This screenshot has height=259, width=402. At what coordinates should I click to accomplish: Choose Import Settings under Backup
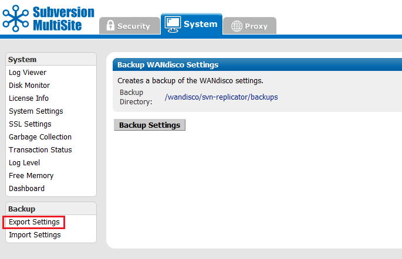[35, 235]
